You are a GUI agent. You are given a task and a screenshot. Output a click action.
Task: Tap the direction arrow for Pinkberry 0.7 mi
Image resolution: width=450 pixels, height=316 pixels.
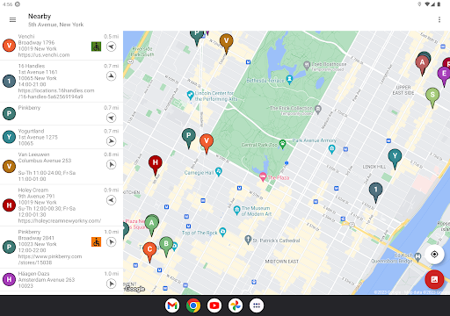point(111,118)
